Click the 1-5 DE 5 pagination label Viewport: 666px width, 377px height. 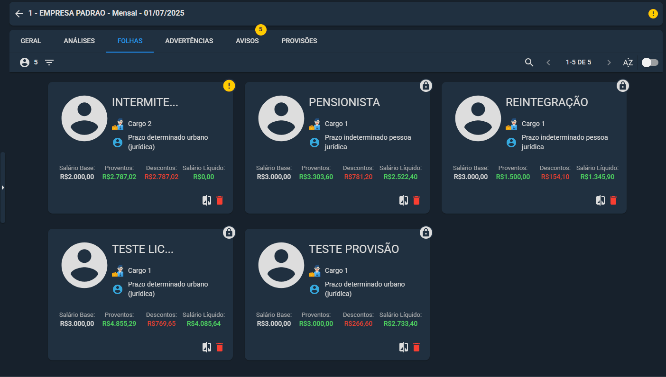(578, 62)
